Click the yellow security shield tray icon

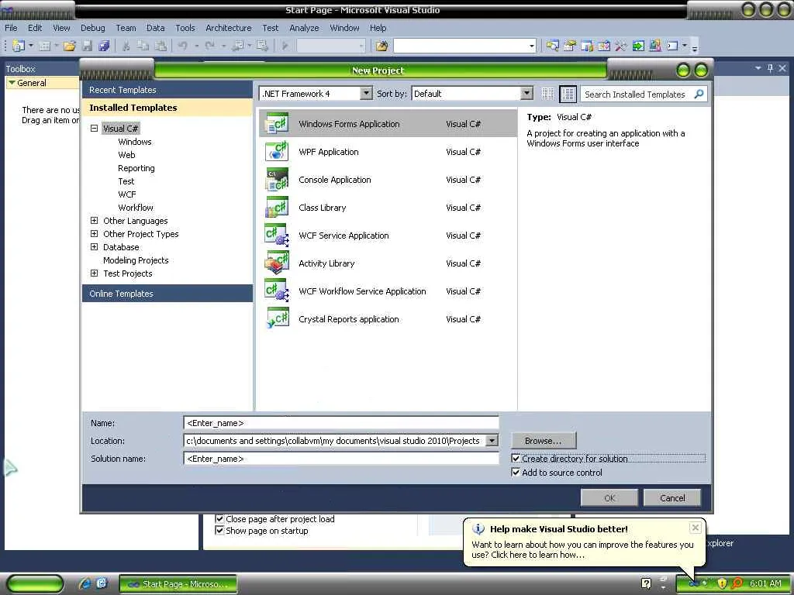pyautogui.click(x=722, y=583)
